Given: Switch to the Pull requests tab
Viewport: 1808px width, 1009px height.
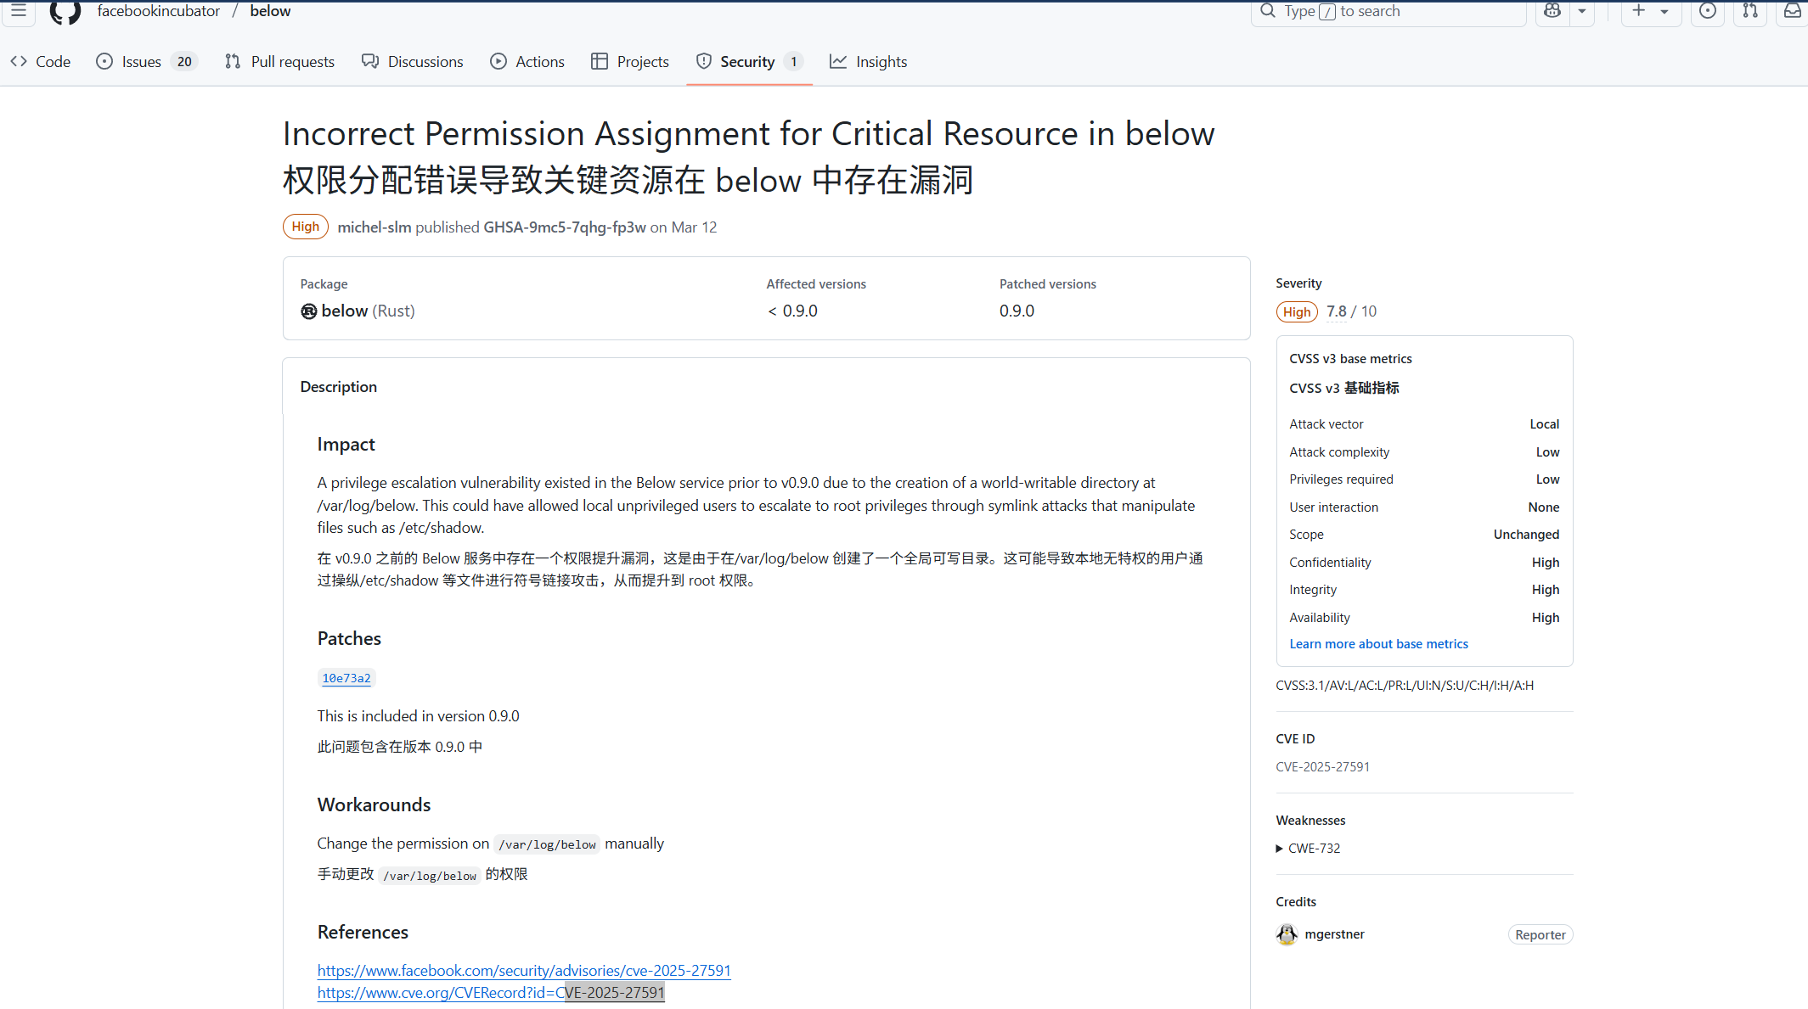Looking at the screenshot, I should (279, 62).
